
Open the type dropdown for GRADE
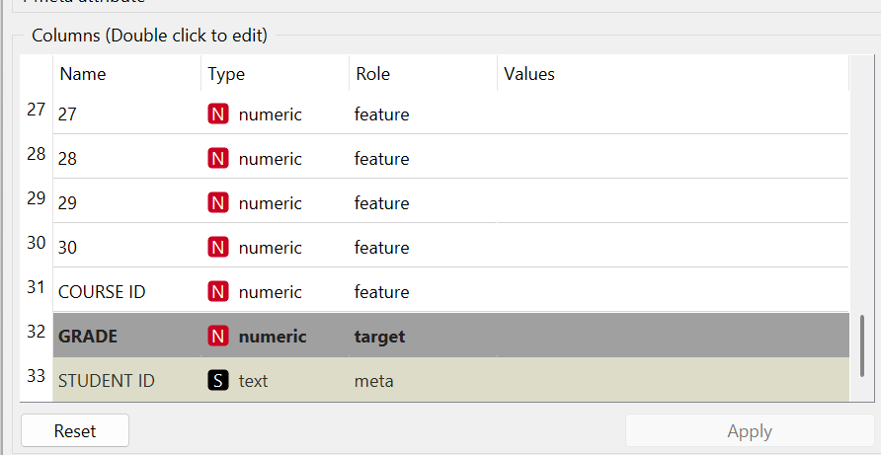pos(276,336)
